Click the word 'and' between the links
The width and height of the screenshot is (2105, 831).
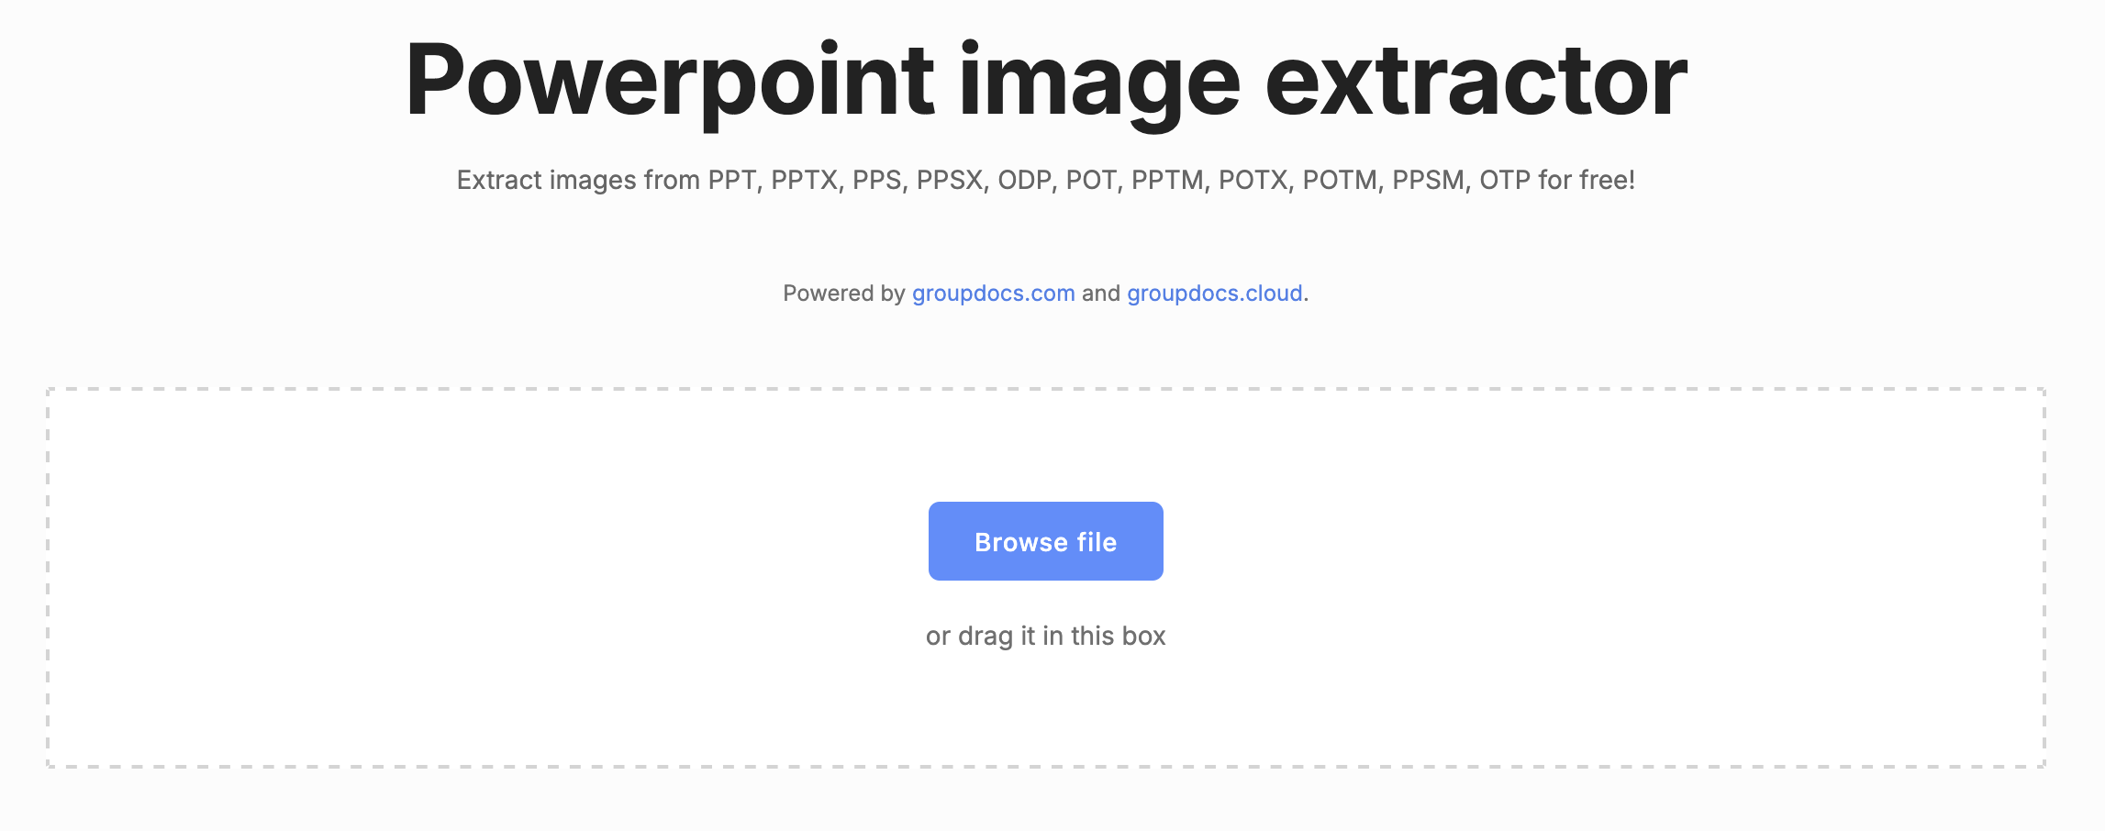click(1100, 294)
